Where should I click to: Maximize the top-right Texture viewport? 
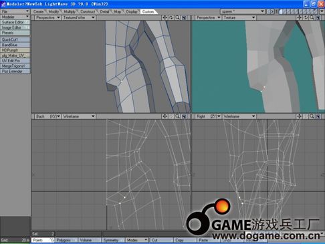[x=318, y=17]
